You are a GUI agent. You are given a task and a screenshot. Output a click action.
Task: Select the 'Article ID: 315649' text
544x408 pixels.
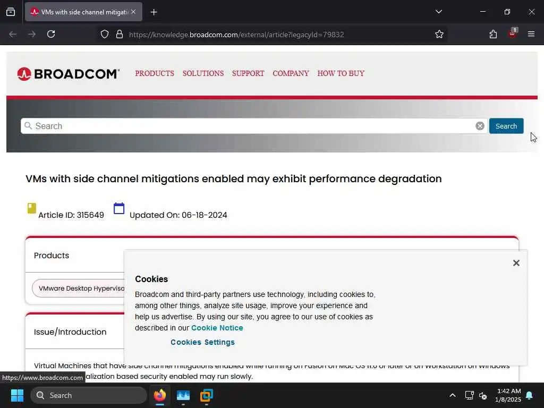click(x=71, y=215)
